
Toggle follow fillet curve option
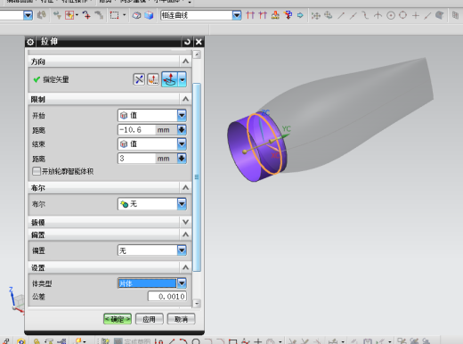tap(263, 15)
